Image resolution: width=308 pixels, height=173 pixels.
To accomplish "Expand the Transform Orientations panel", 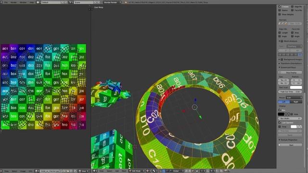I will (280, 63).
